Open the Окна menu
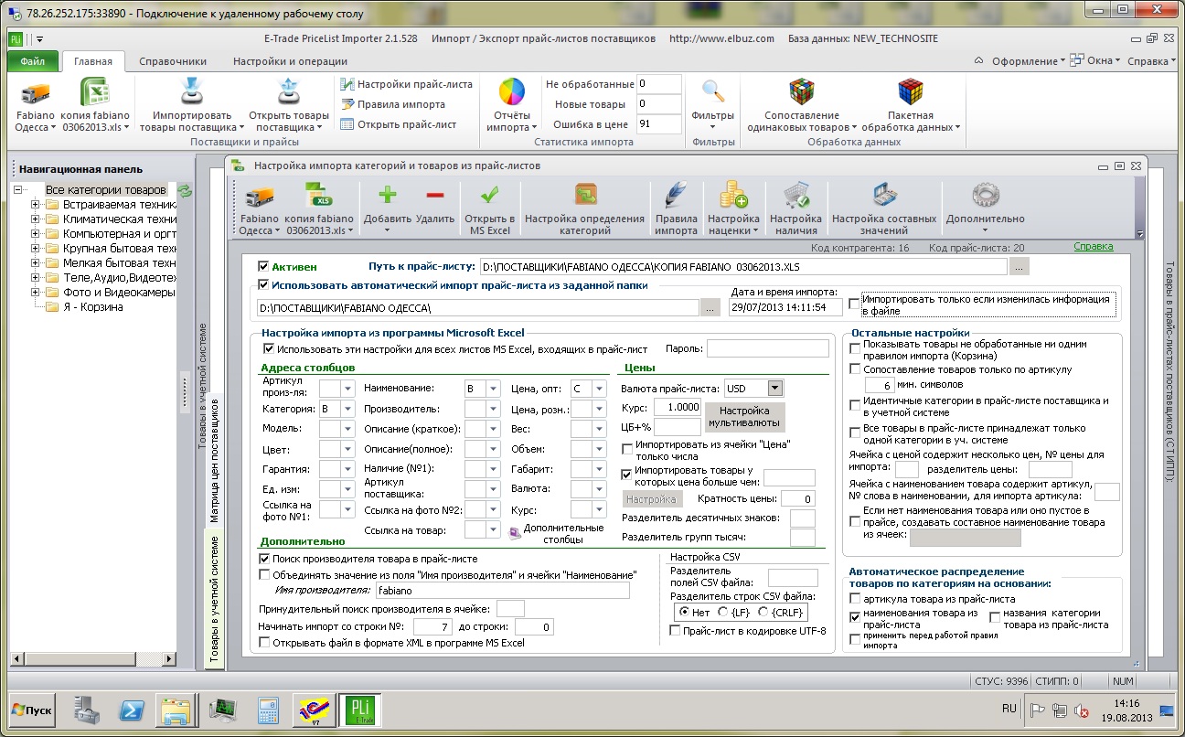Image resolution: width=1185 pixels, height=737 pixels. coord(1097,61)
